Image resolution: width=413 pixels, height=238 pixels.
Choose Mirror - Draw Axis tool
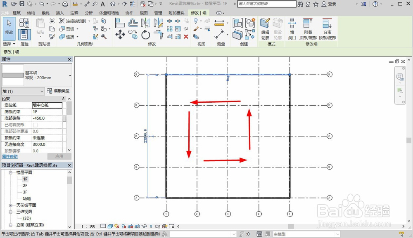[158, 23]
